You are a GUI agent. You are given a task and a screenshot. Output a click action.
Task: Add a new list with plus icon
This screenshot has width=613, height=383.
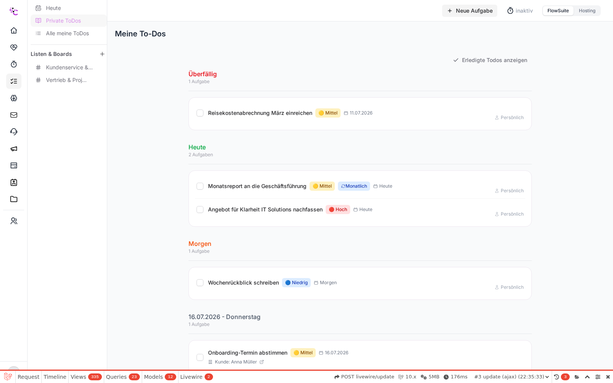pos(102,54)
